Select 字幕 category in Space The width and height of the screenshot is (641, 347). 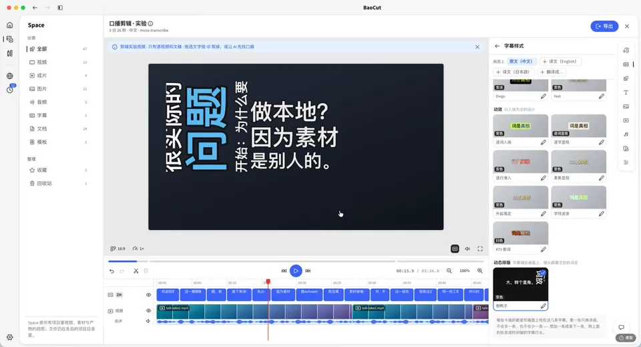58,116
